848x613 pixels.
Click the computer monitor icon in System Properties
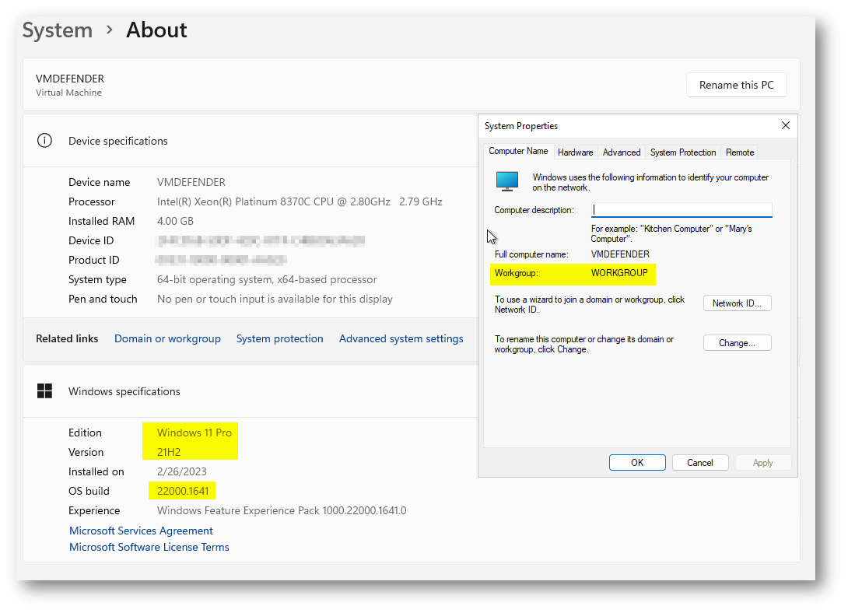[x=507, y=181]
